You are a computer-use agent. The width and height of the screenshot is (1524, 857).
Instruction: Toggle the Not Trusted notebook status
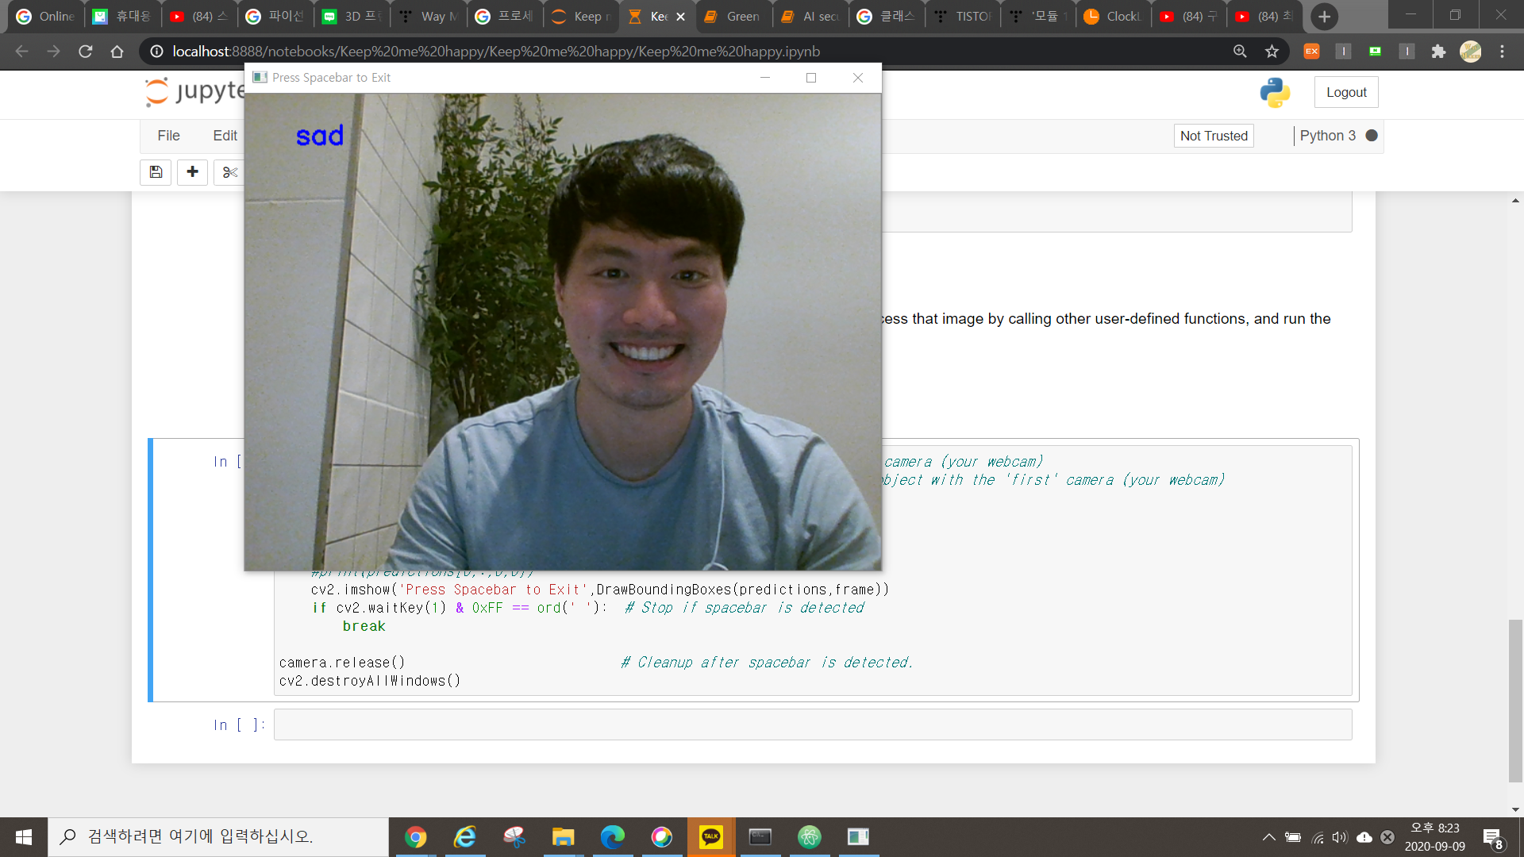(x=1213, y=136)
